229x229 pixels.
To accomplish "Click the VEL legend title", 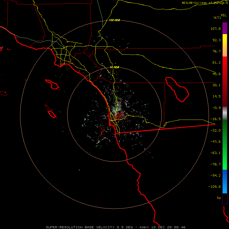I will [223, 15].
